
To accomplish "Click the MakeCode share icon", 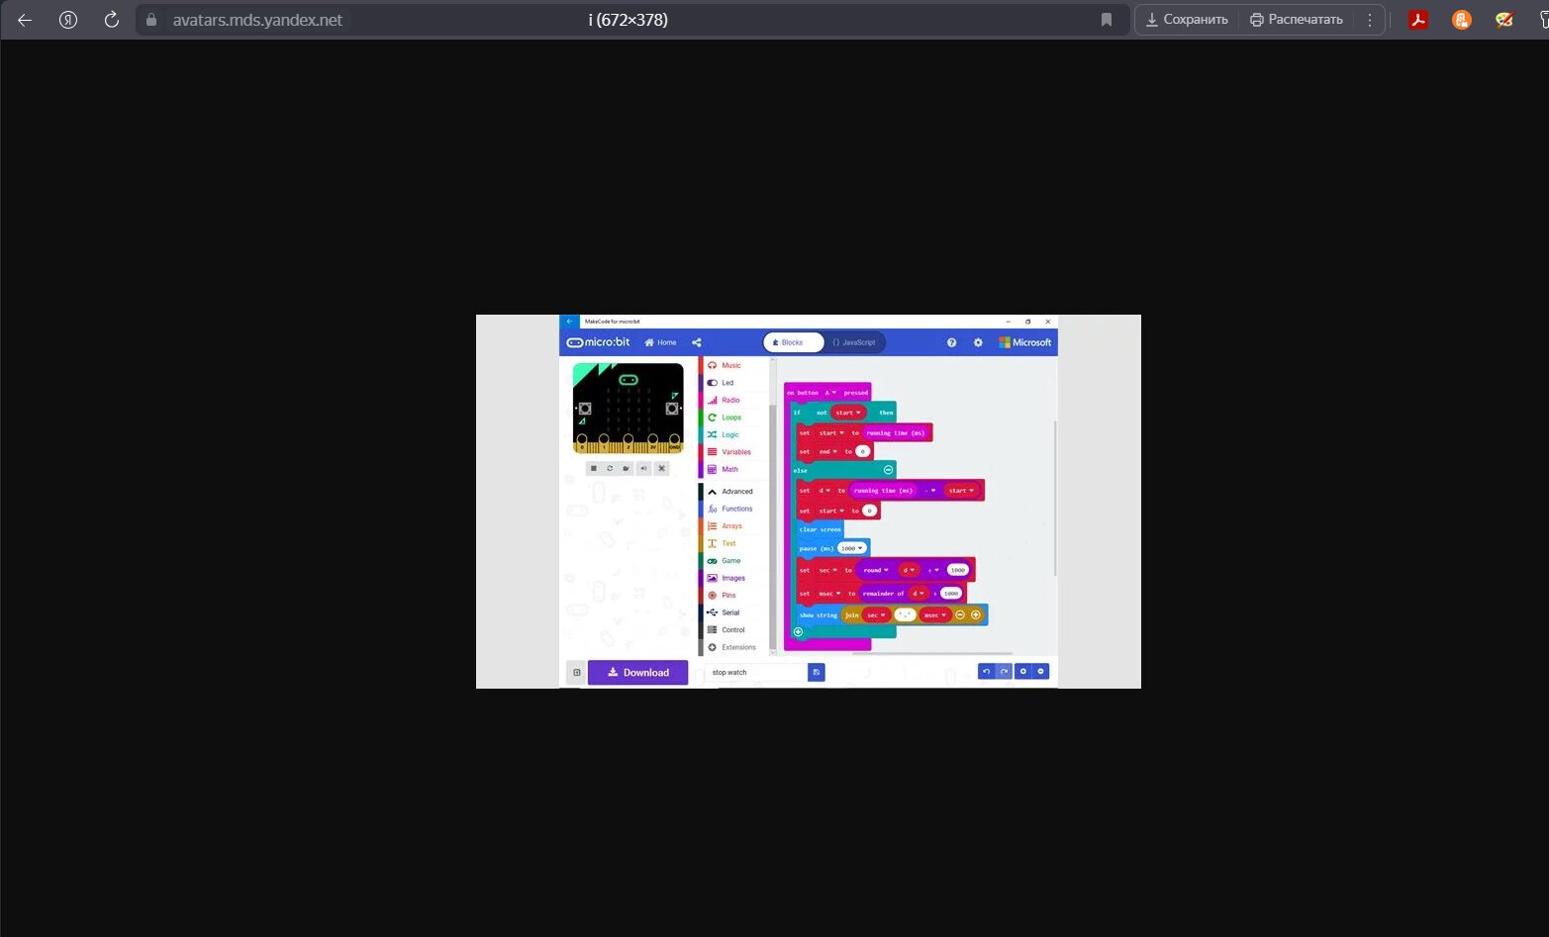I will (697, 342).
